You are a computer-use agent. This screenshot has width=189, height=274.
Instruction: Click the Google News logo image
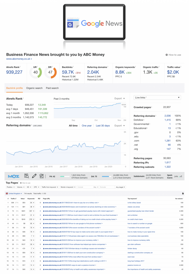coord(94,23)
